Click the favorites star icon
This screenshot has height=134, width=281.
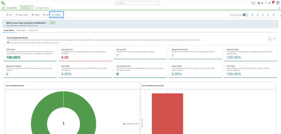[x=253, y=3]
